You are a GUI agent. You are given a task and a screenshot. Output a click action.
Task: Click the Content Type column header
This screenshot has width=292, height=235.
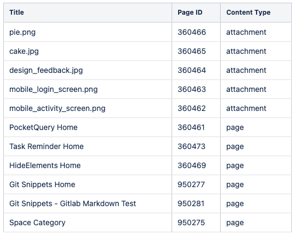pos(248,13)
